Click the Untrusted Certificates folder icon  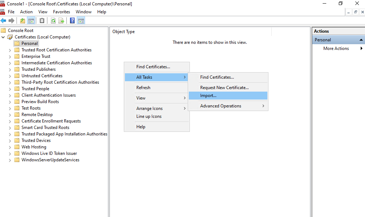coord(17,76)
